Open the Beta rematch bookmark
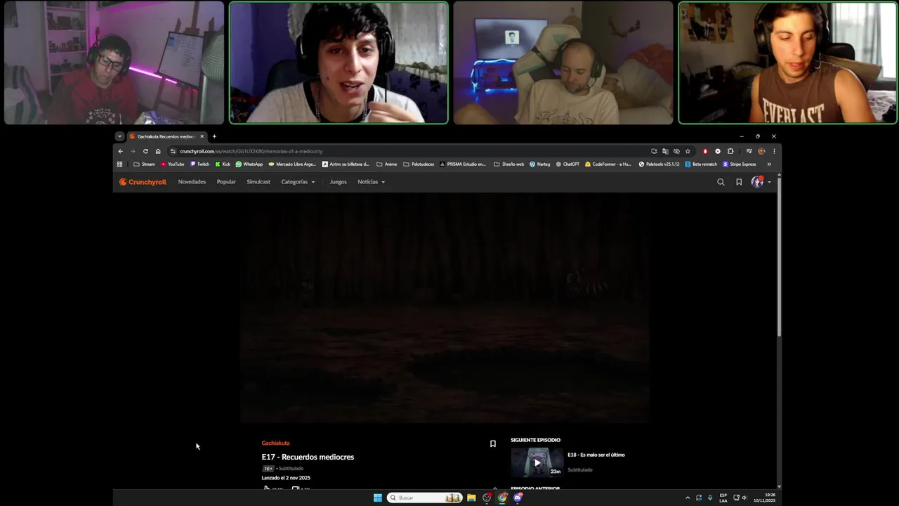Screen dimensions: 899x506 [x=701, y=164]
